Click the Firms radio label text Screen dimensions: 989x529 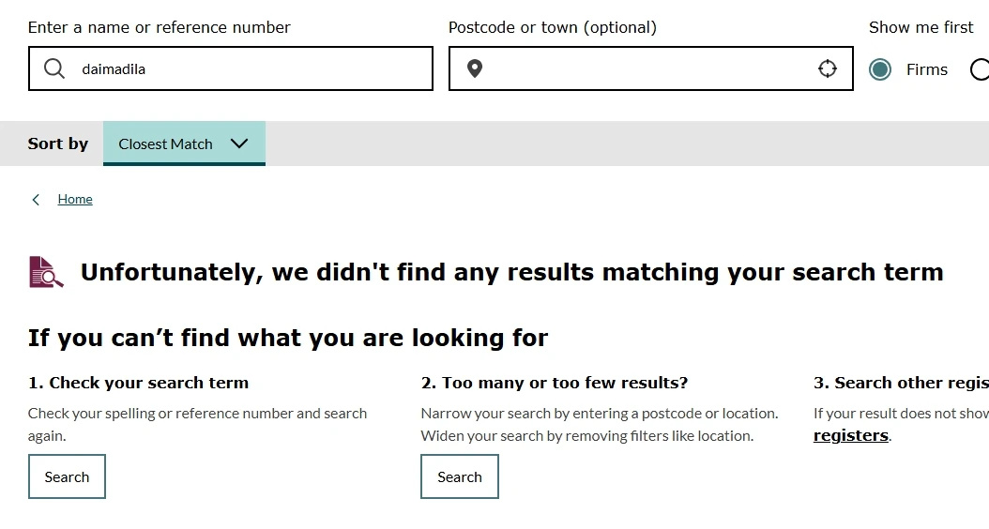point(926,69)
